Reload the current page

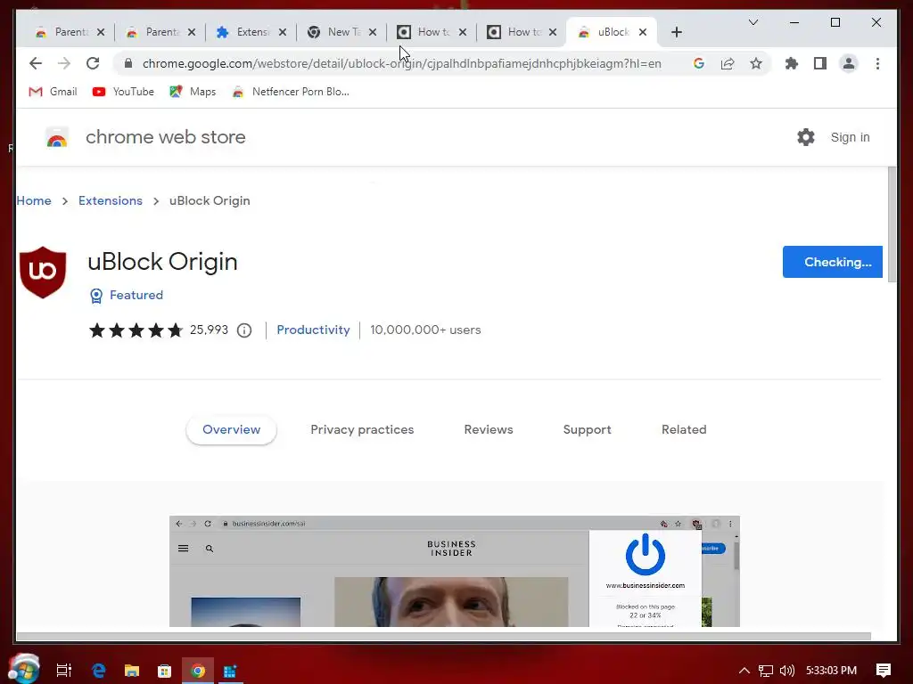point(93,63)
